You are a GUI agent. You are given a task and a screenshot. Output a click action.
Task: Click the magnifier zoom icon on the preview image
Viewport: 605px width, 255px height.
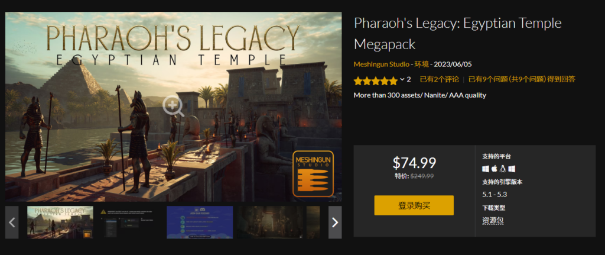(x=173, y=106)
